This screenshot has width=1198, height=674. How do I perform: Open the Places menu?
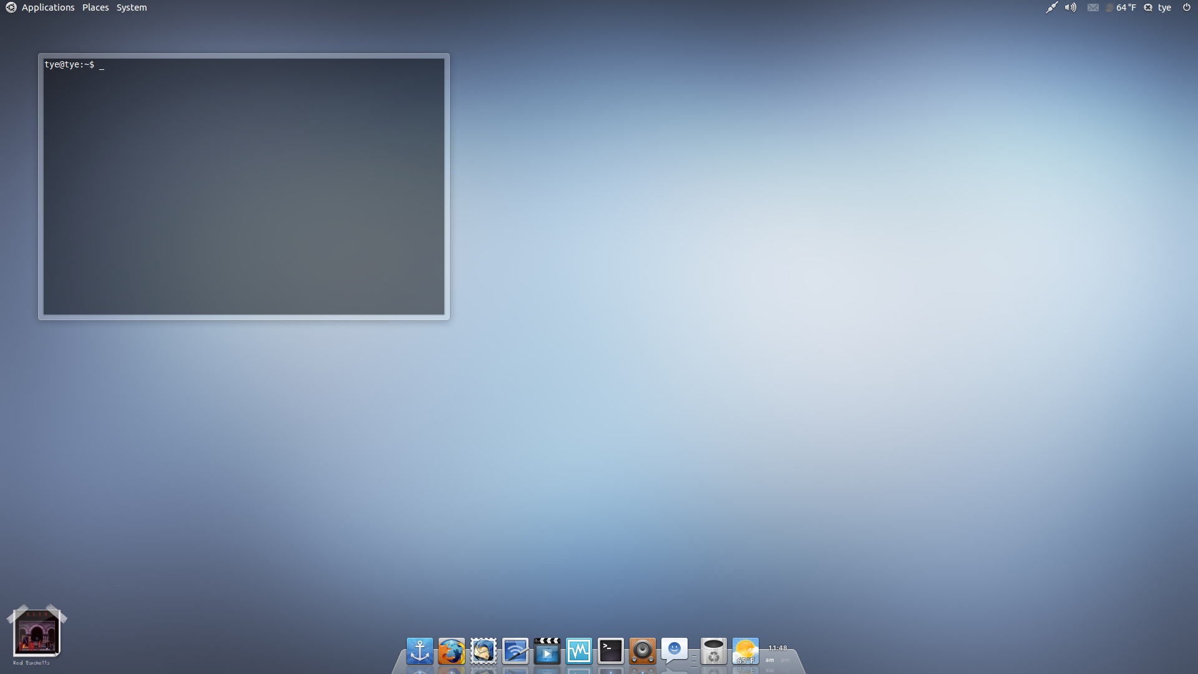click(x=95, y=7)
